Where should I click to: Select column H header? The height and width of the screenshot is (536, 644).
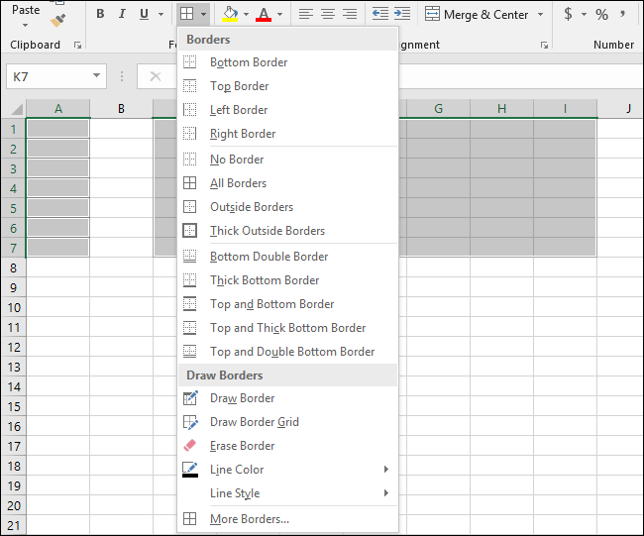click(x=501, y=108)
